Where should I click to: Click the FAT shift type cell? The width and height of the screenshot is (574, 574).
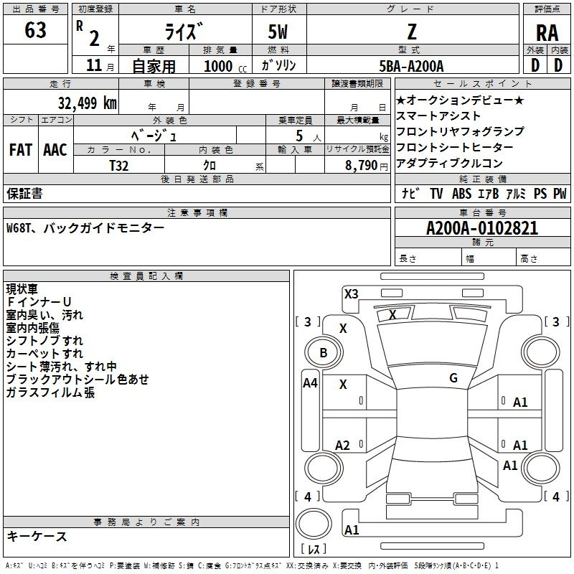[x=20, y=150]
